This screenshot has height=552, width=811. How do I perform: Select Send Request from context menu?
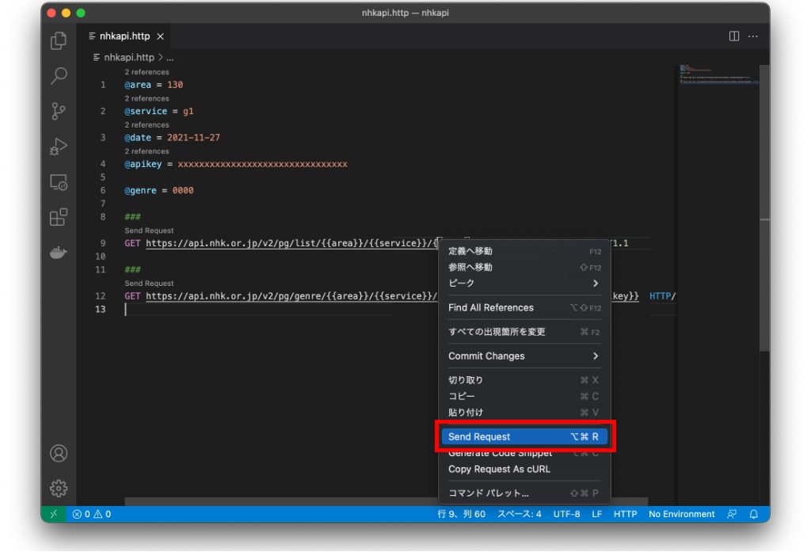[x=524, y=436]
